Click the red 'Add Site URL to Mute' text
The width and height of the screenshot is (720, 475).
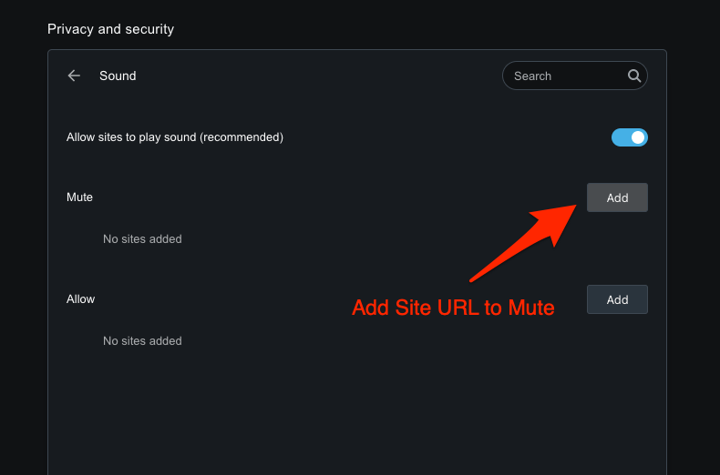coord(453,308)
